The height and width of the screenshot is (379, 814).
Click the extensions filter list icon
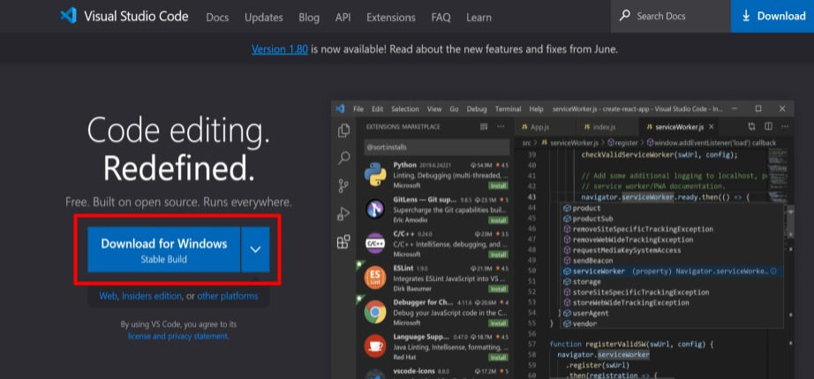coord(484,127)
